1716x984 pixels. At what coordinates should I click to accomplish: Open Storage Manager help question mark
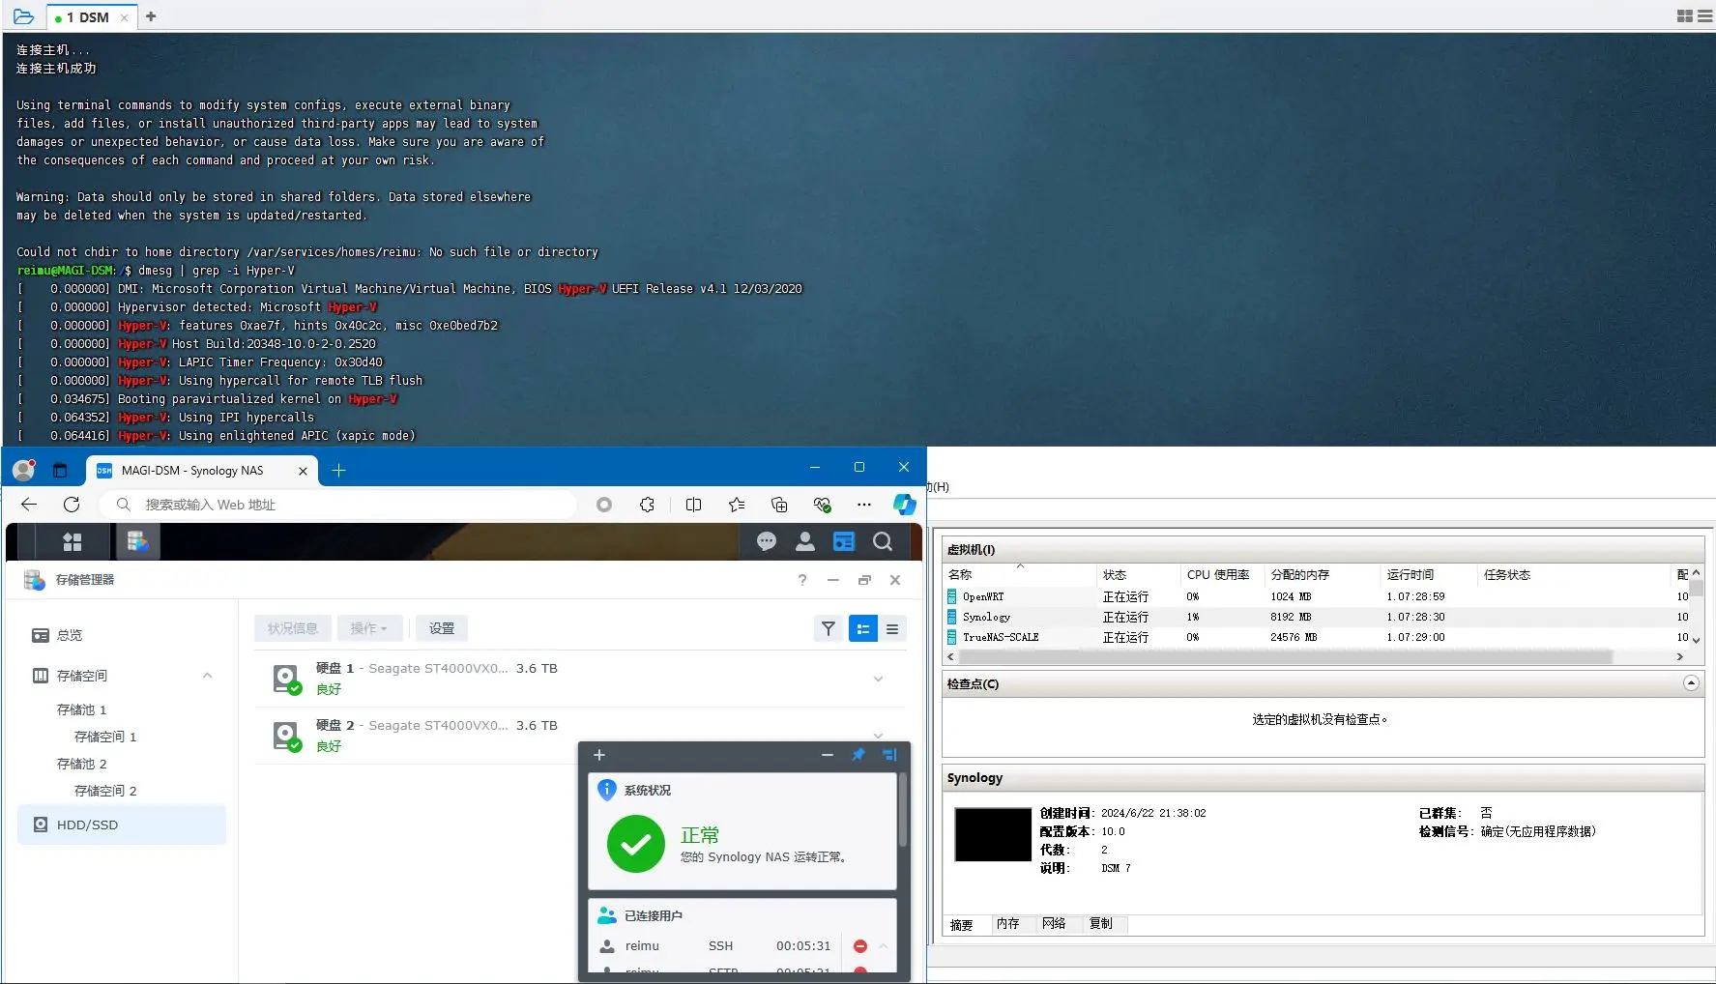pos(801,580)
